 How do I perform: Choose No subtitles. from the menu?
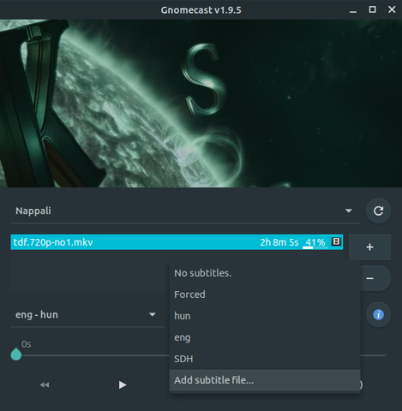(265, 273)
